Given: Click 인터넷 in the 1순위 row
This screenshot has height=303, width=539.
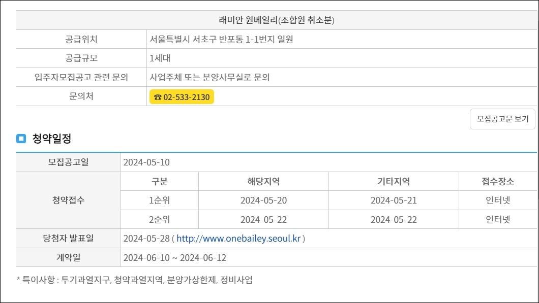Looking at the screenshot, I should click(498, 200).
